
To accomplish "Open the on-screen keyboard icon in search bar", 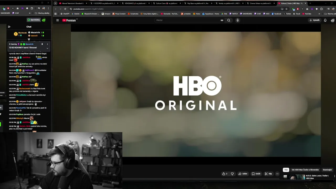I will click(x=222, y=20).
